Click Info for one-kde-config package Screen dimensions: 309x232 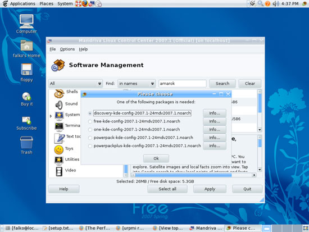point(215,130)
